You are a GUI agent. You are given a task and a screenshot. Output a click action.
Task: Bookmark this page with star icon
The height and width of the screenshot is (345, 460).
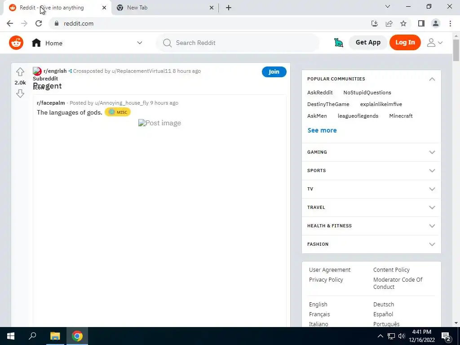pos(403,23)
